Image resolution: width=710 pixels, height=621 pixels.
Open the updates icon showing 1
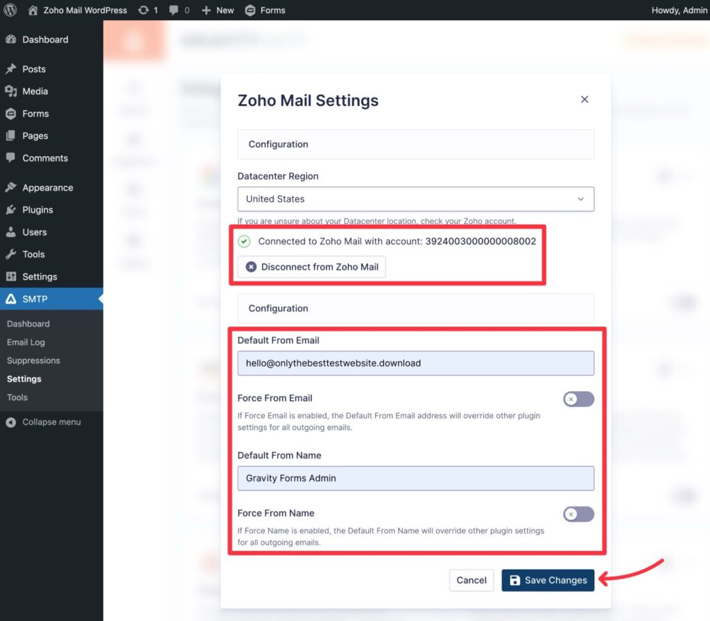point(143,10)
